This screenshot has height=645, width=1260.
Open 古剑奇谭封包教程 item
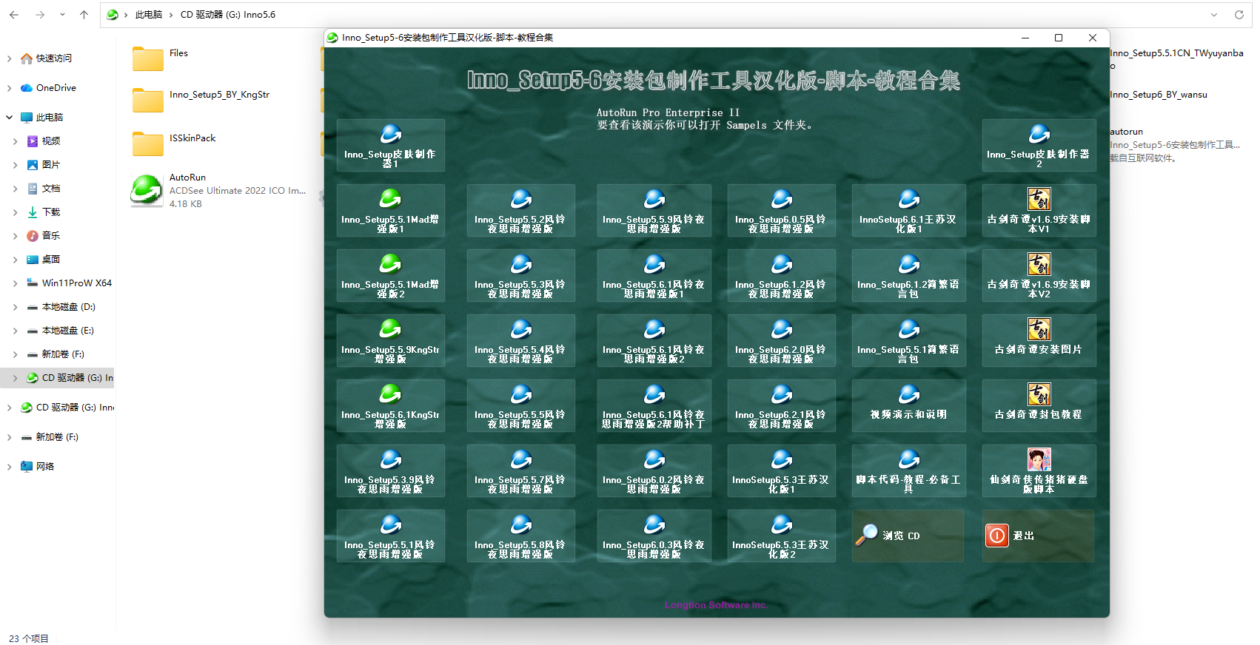tap(1039, 405)
